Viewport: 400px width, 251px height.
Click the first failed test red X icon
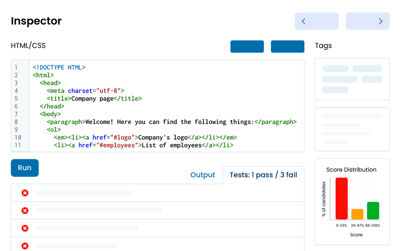click(25, 193)
